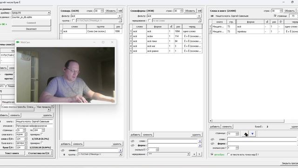Viewport: 298px width, 168px height.
Task: Click добавить under Слова в книге table
Action: tap(215, 126)
